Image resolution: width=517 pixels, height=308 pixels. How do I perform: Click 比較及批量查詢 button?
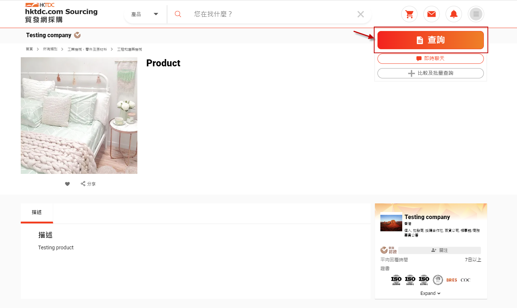coord(431,73)
